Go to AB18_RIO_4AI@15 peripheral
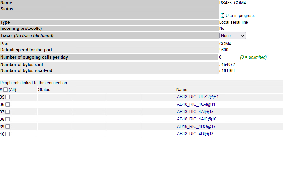 pos(195,112)
